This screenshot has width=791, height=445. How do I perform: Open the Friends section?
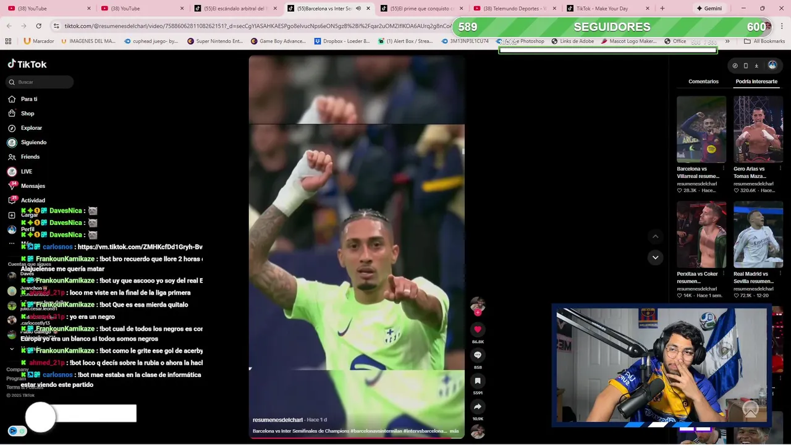(23, 157)
